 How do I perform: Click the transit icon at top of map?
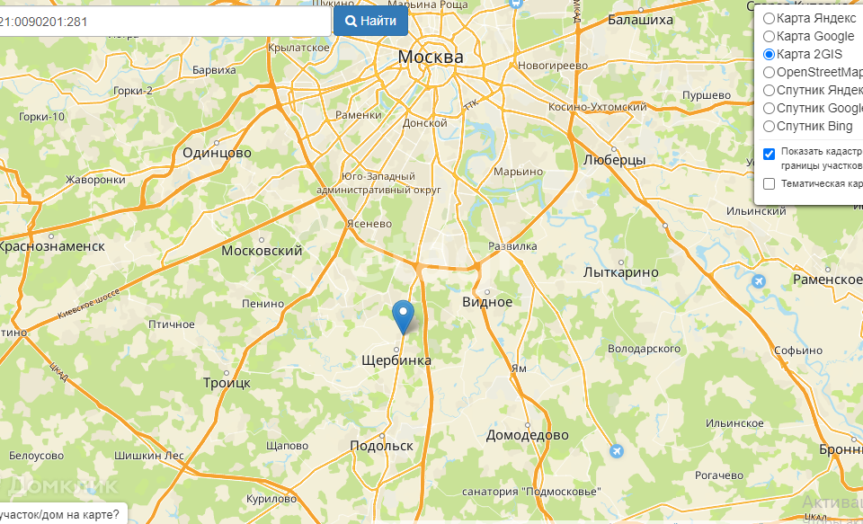[x=516, y=4]
